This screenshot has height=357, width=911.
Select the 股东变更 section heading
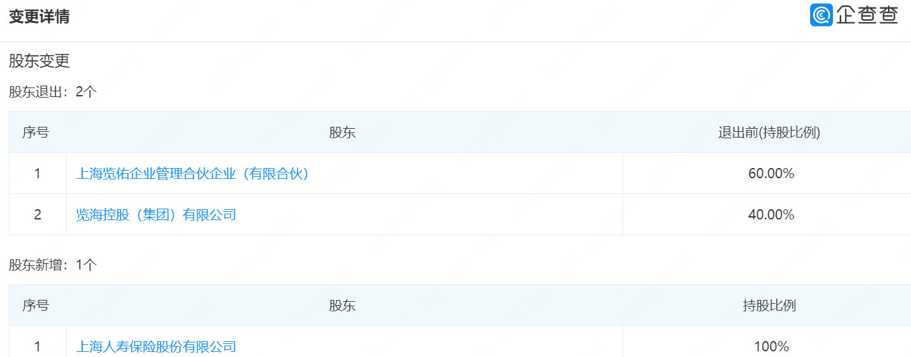pos(39,62)
